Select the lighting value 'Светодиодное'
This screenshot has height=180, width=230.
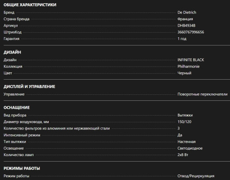coord(190,148)
